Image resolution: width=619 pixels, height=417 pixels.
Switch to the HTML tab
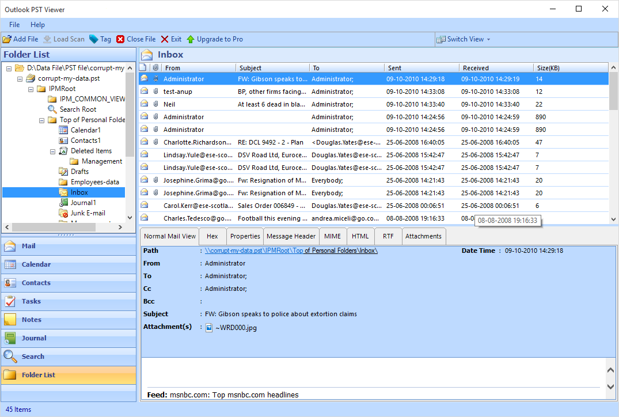[360, 236]
